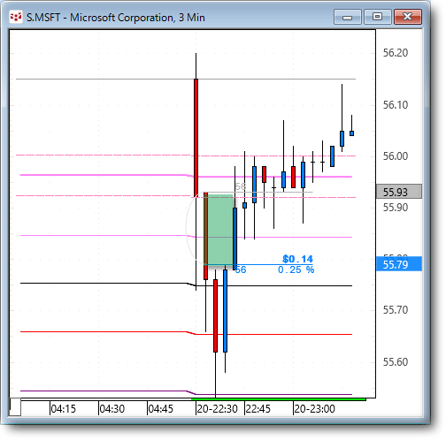Click the last small blue candle on the right
The width and height of the screenshot is (446, 440).
(x=351, y=133)
